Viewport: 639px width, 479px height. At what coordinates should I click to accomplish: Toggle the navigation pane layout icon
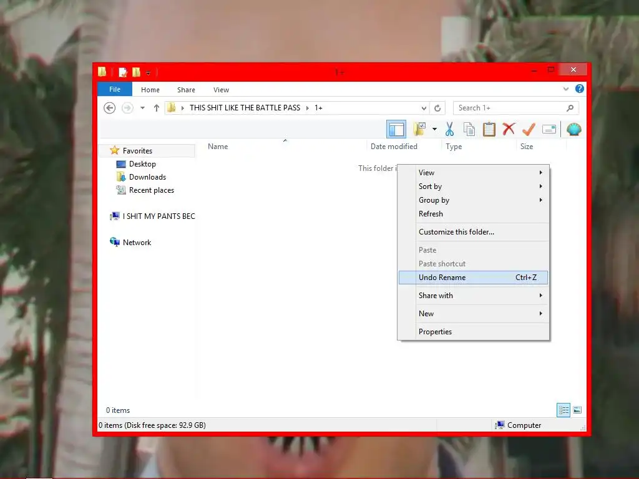point(396,130)
